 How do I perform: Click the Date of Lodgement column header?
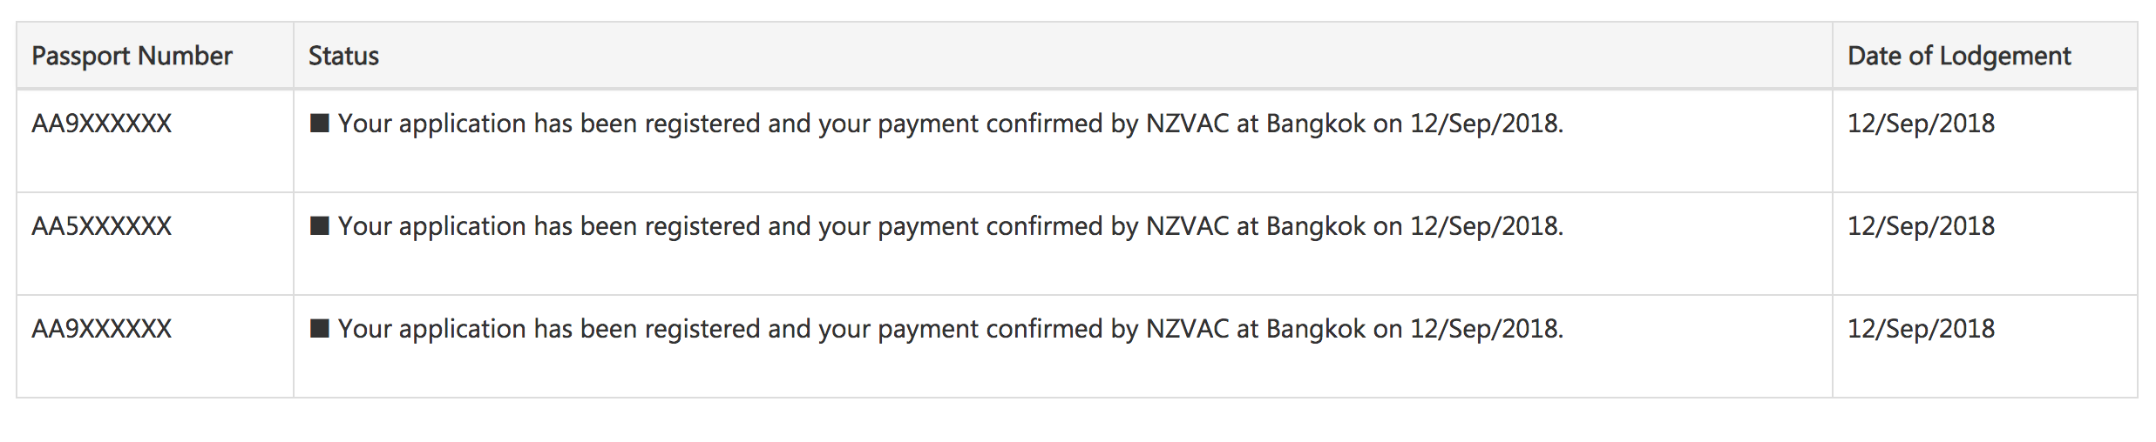(x=1959, y=57)
